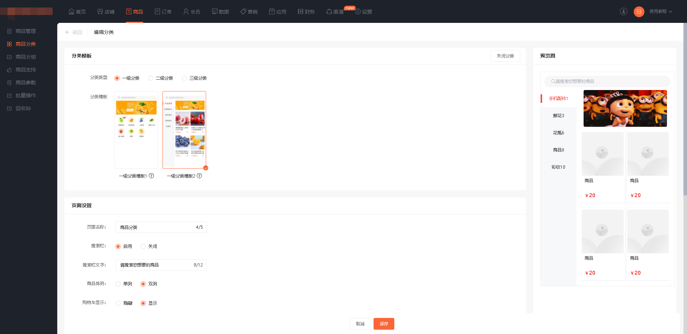Click the 搜索栏文字 input field
This screenshot has width=687, height=334.
tap(161, 265)
